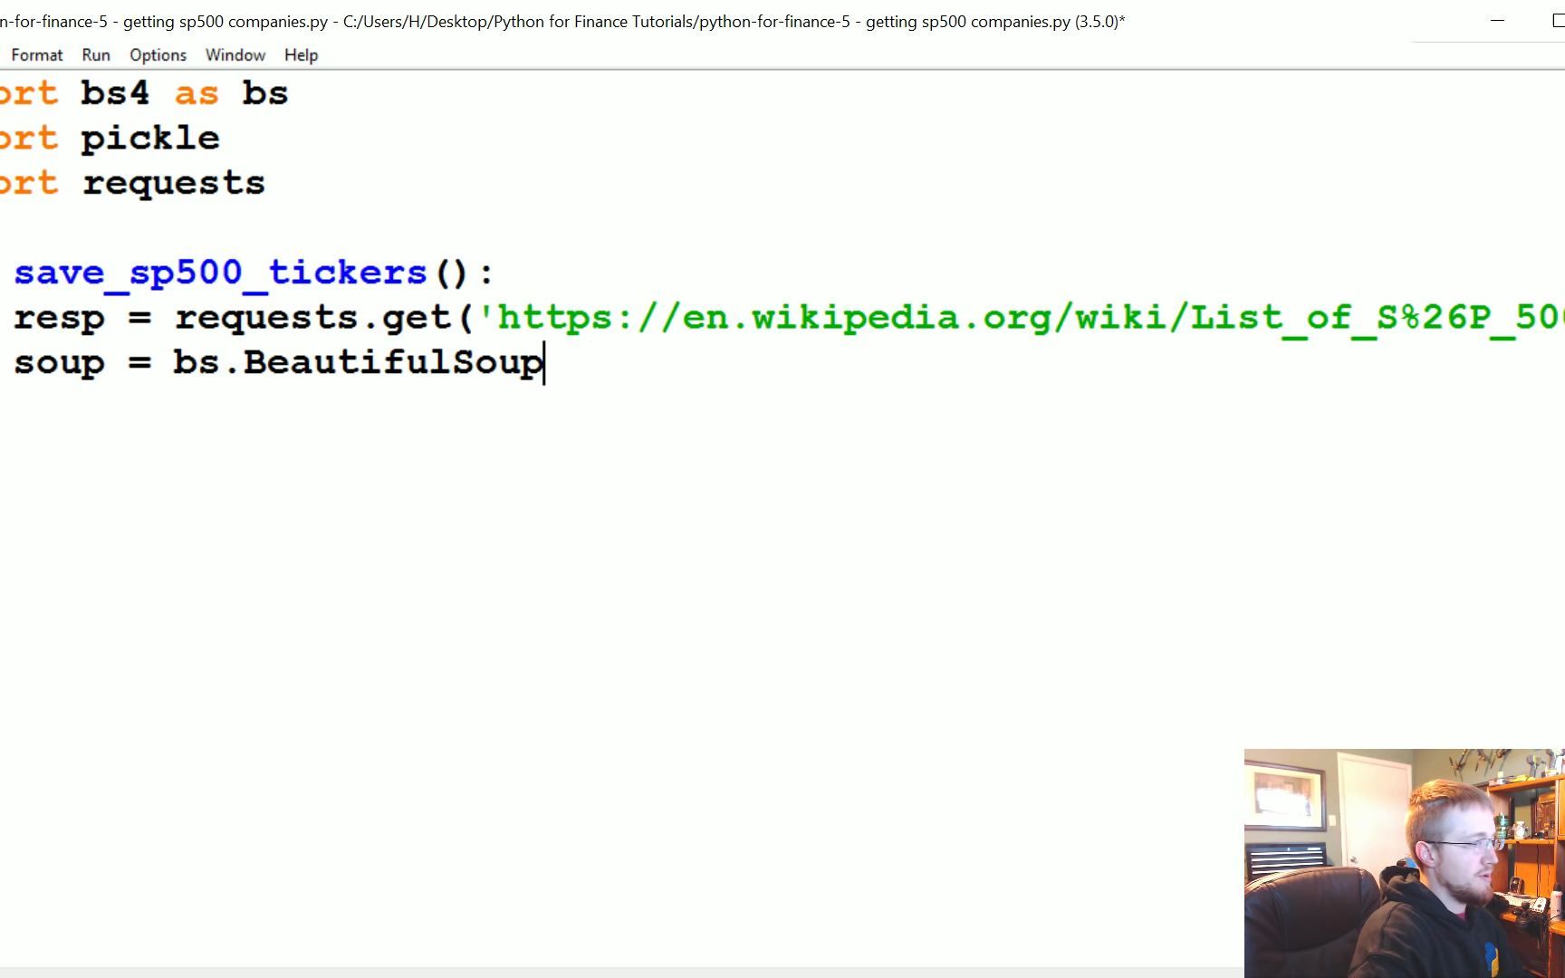Click the 'as' keyword in the first line
This screenshot has width=1565, height=978.
click(197, 94)
